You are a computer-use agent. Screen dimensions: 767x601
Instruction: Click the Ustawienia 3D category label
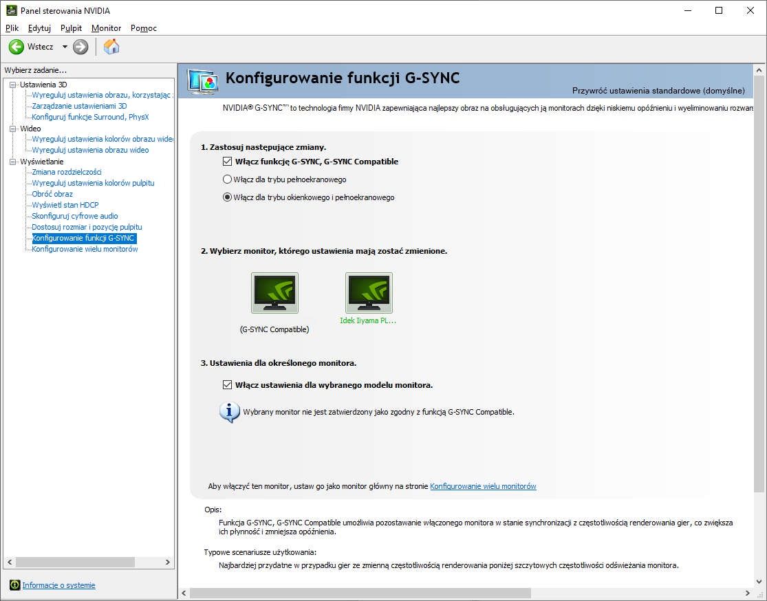tap(43, 85)
